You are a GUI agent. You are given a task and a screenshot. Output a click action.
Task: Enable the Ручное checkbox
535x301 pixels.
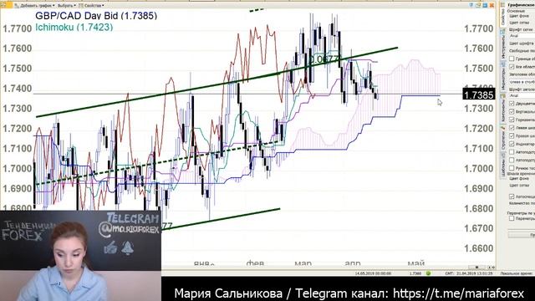pyautogui.click(x=512, y=168)
